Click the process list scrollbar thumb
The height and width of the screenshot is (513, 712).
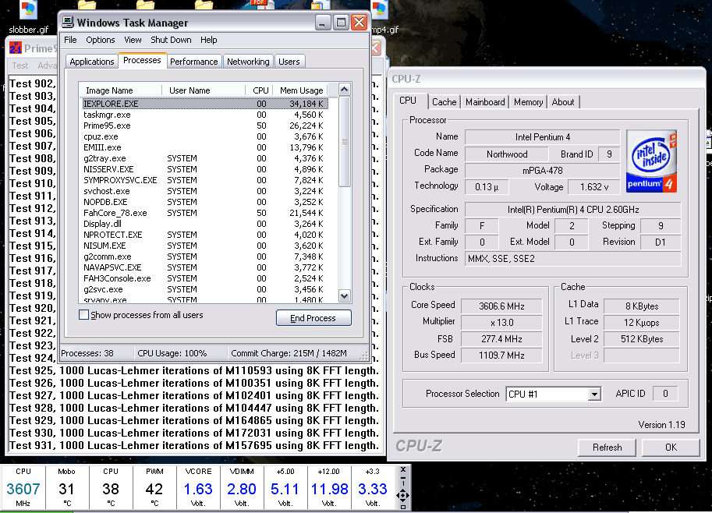click(x=344, y=142)
